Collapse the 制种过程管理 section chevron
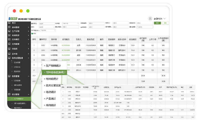This screenshot has width=199, height=129. [x=28, y=58]
